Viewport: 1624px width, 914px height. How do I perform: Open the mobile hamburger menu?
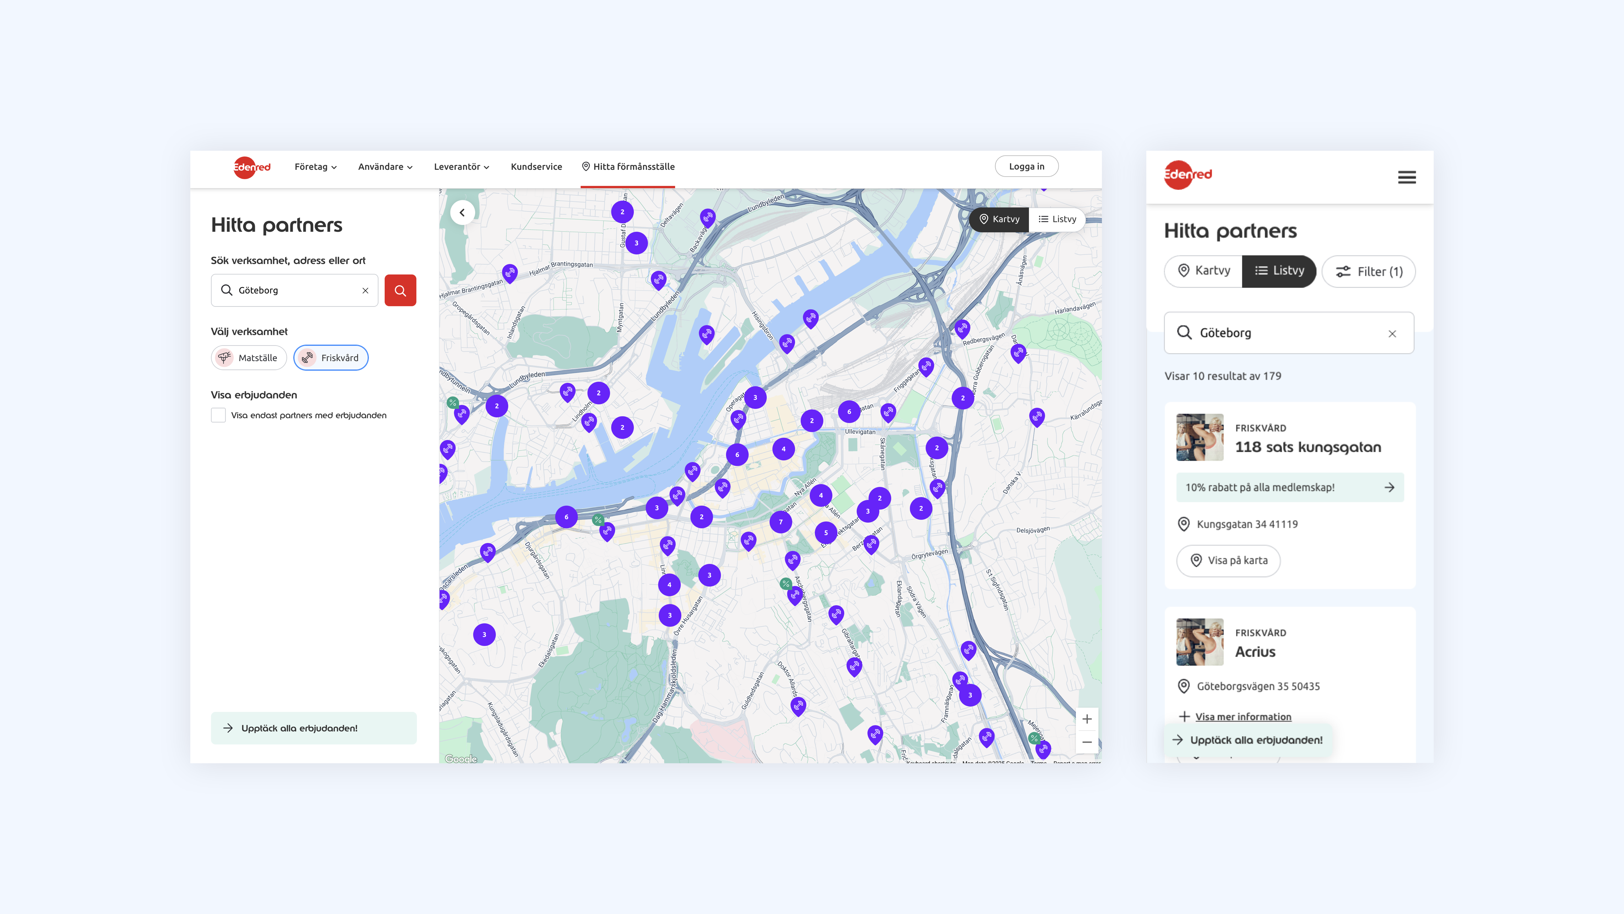(x=1406, y=177)
